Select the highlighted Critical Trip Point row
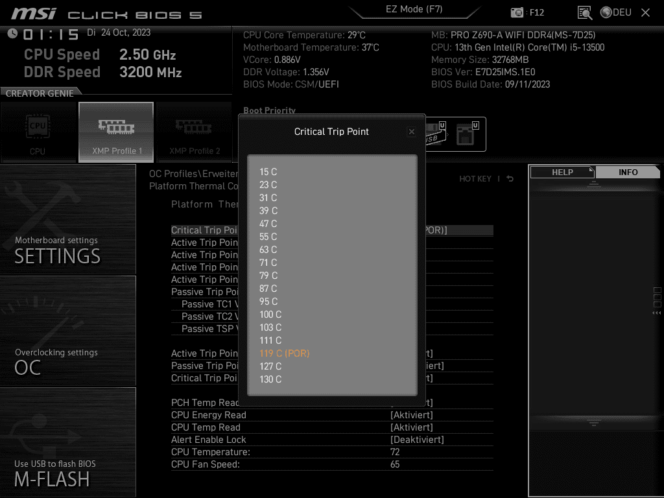Screen dimensions: 664x498 pyautogui.click(x=332, y=230)
